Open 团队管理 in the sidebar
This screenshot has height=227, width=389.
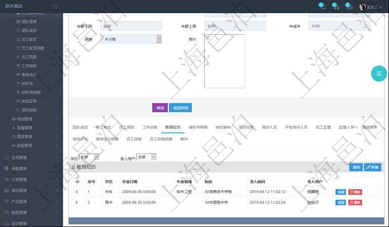point(29,21)
